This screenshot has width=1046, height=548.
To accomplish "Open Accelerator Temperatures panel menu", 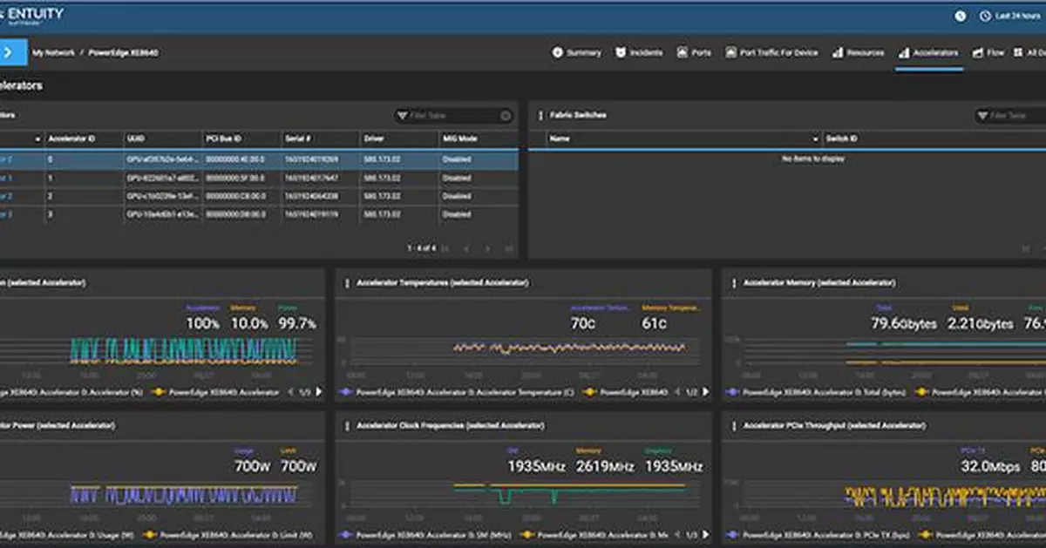I will point(347,282).
